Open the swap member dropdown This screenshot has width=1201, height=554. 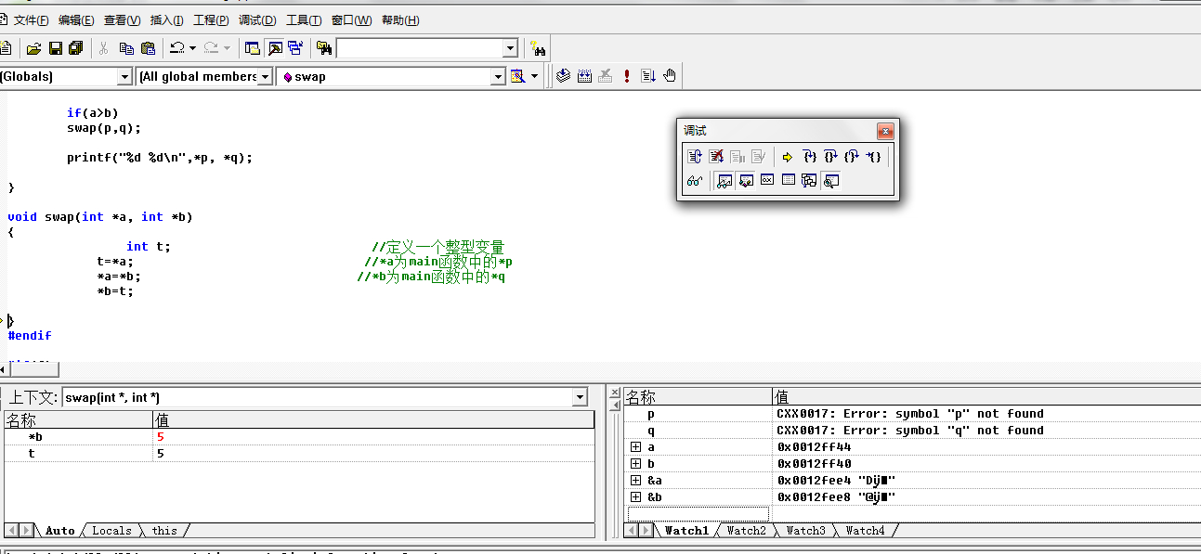(497, 77)
